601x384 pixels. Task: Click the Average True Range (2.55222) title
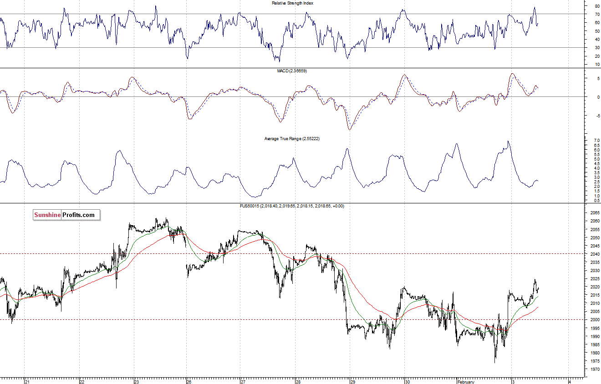[x=292, y=138]
